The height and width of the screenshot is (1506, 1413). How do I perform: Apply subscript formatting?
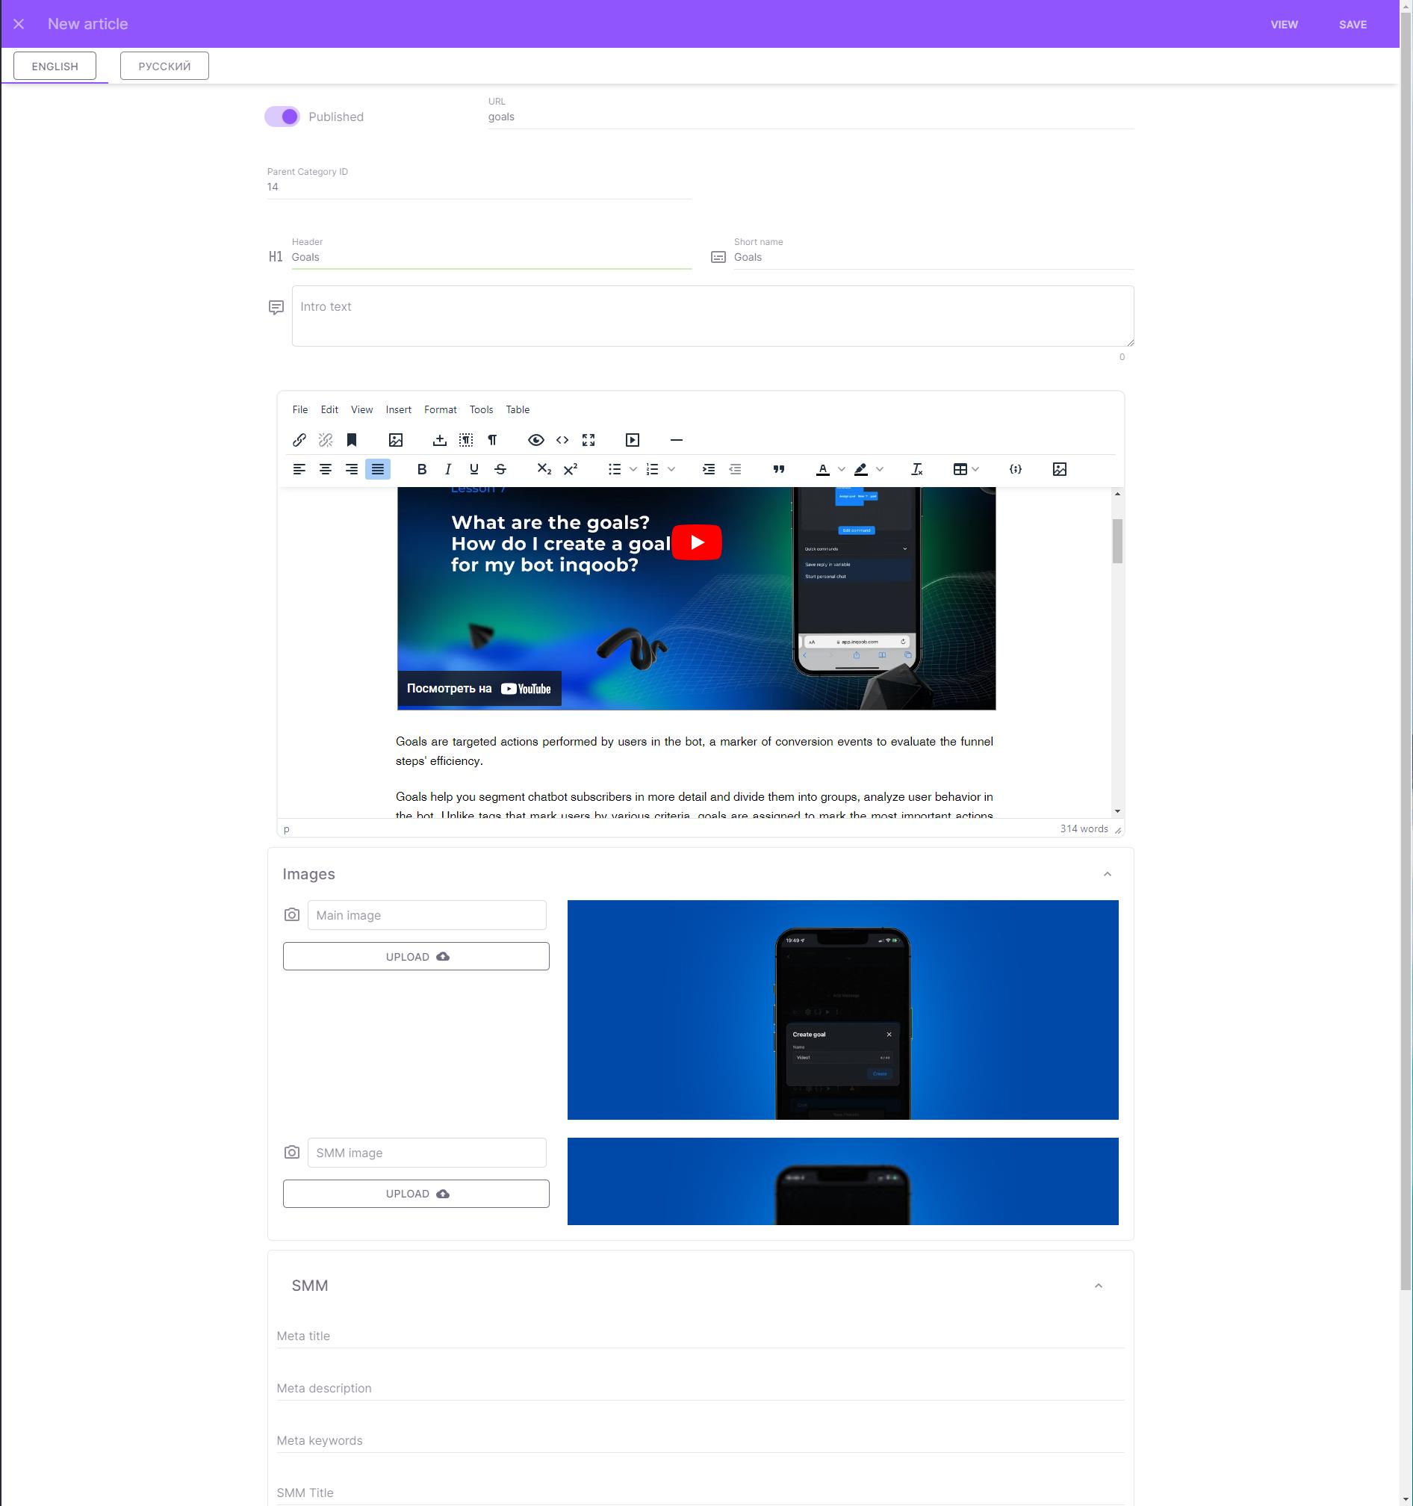(x=544, y=470)
